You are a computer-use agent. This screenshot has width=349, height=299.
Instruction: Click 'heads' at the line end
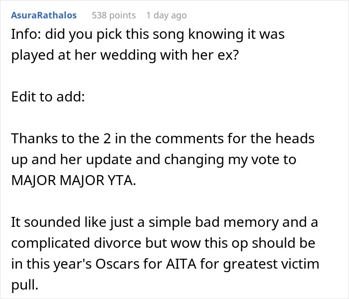coord(295,139)
